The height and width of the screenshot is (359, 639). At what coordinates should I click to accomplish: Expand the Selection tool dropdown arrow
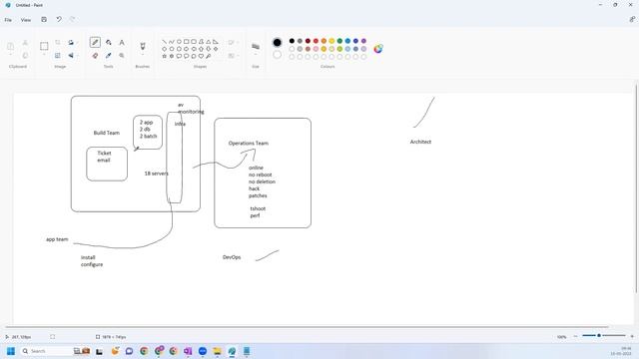(x=44, y=55)
